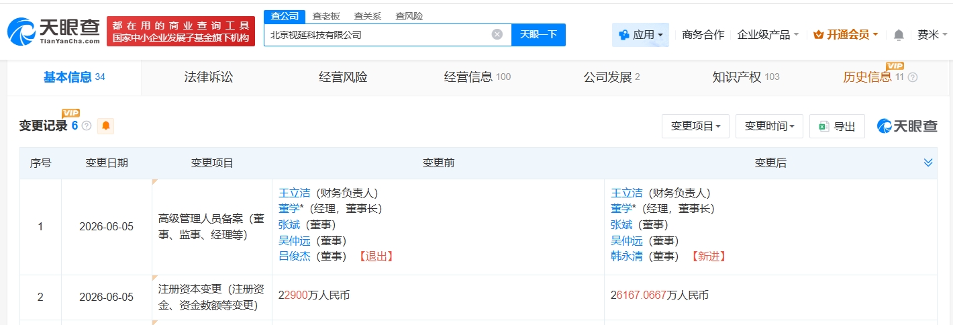Open 吴仲远 link in the 变更前 column
This screenshot has width=953, height=325.
pyautogui.click(x=294, y=240)
